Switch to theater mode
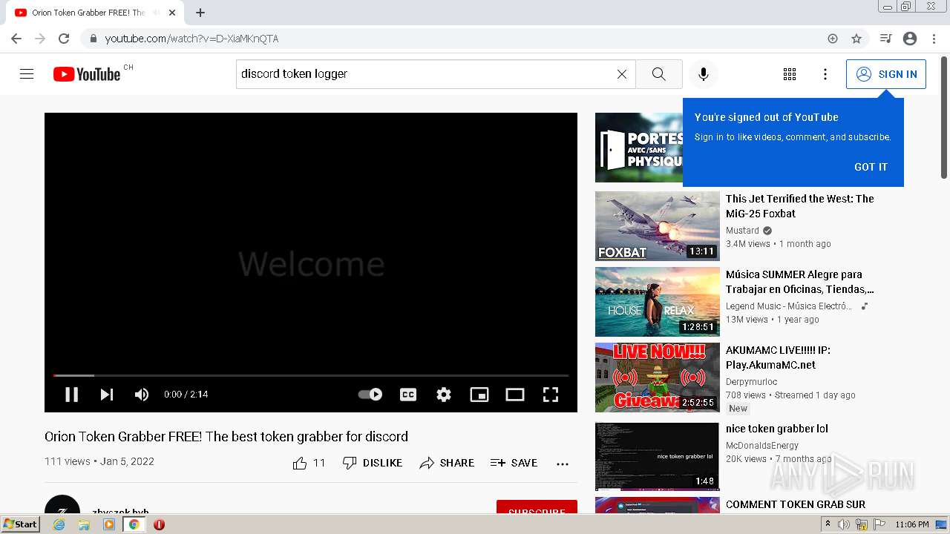Screen dimensions: 950x534 [515, 395]
